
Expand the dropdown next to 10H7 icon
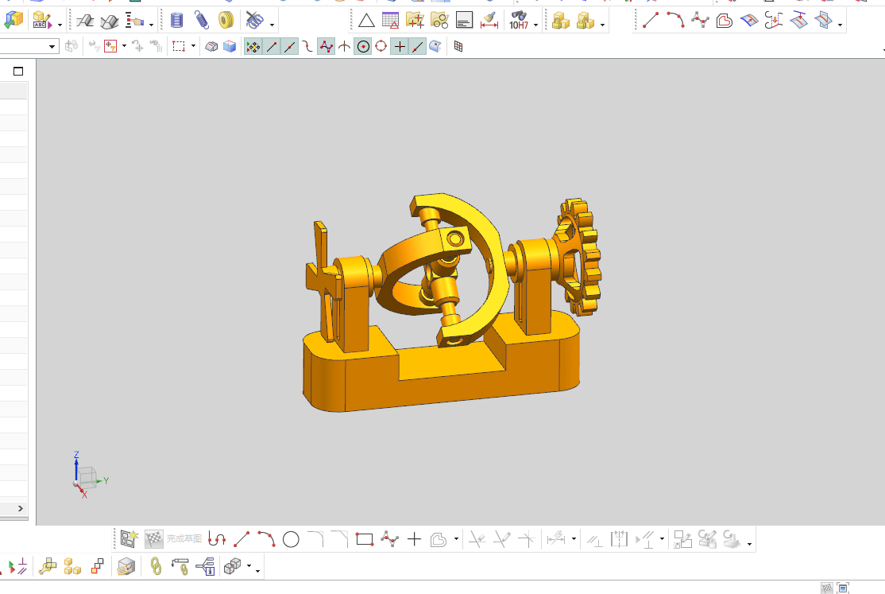[535, 25]
